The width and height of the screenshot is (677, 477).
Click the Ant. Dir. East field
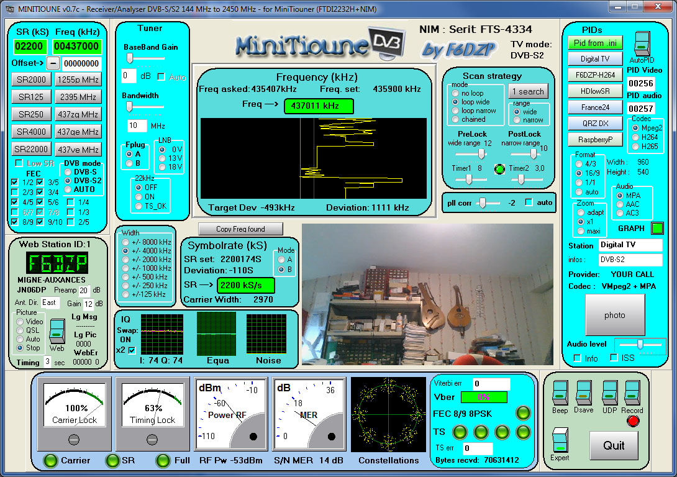click(x=50, y=302)
